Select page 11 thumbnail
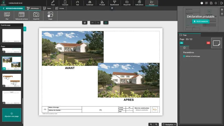This screenshot has height=126, width=224. tap(12, 80)
